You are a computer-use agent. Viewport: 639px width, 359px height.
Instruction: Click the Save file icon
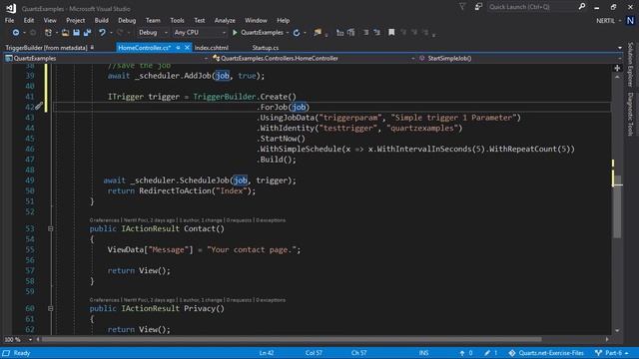click(76, 33)
